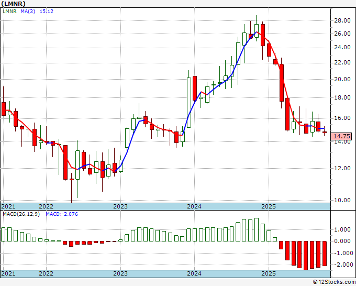The width and height of the screenshot is (356, 286).
Task: Open the 12Stocks.com copyright link
Action: [x=334, y=282]
